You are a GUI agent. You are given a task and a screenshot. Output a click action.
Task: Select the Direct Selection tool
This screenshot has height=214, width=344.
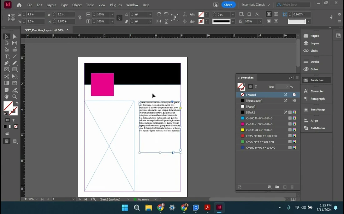click(14, 37)
